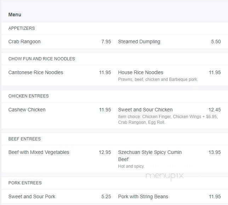Choose the Sweet and Sour Chicken item
The image size is (228, 205).
[x=145, y=110]
